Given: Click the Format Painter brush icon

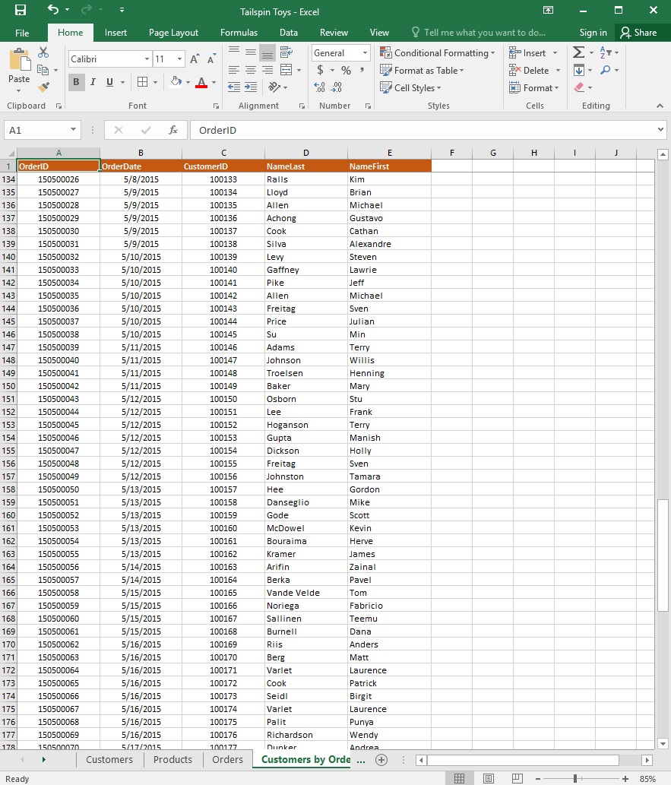Looking at the screenshot, I should pos(43,87).
